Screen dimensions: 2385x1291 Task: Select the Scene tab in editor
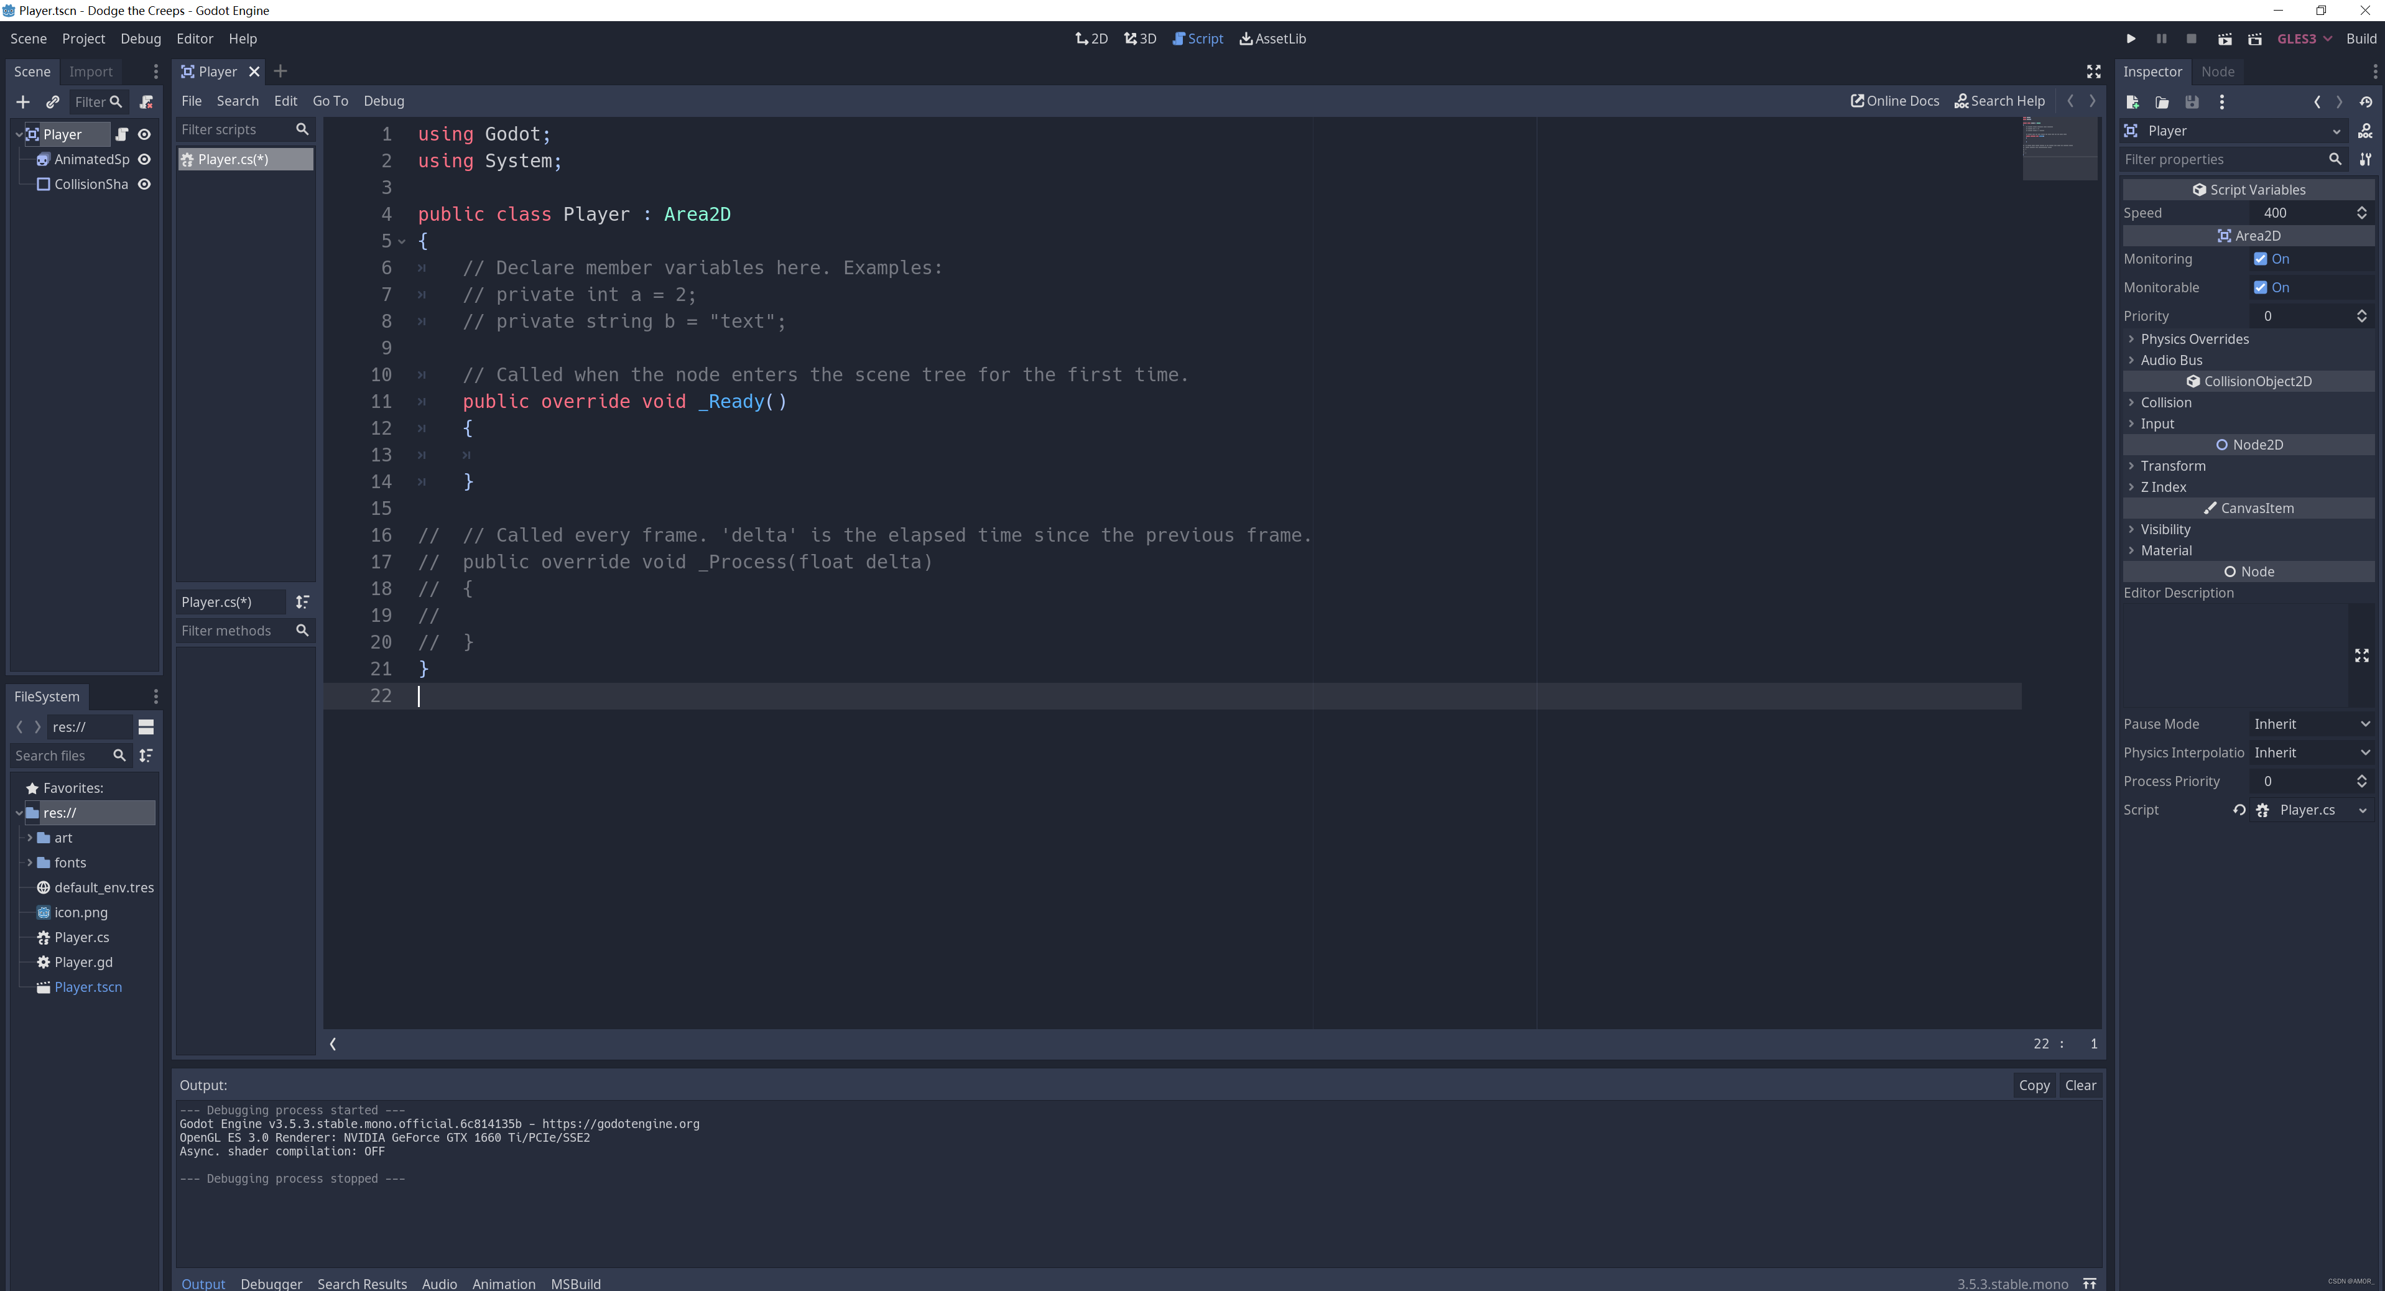tap(30, 70)
